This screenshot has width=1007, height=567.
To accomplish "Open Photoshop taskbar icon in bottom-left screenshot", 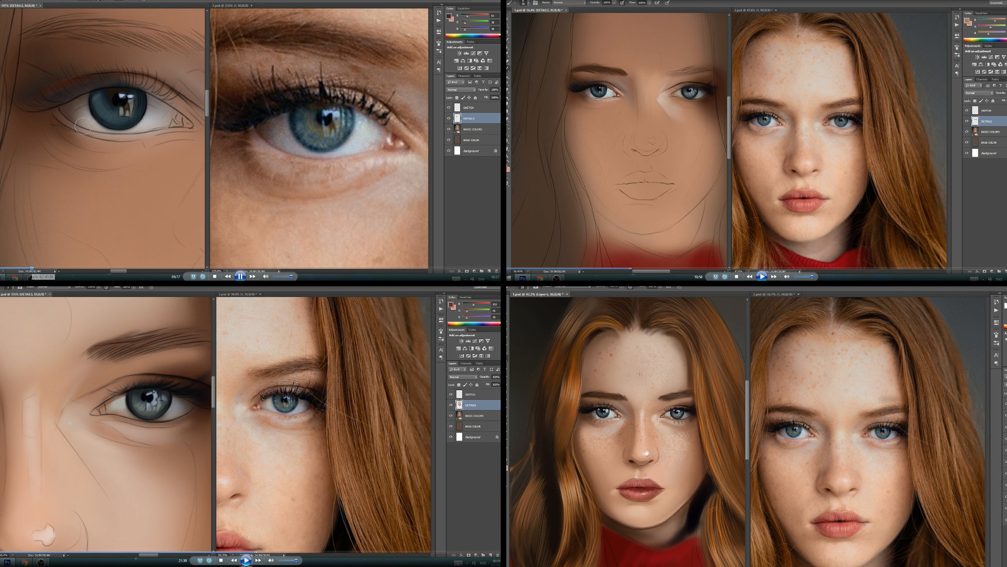I will (7, 563).
